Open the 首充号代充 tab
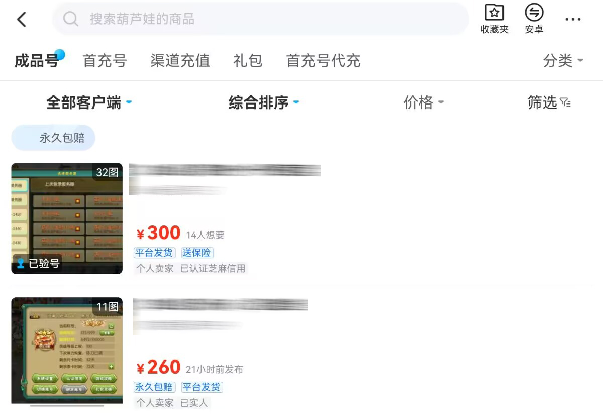The height and width of the screenshot is (416, 603). click(x=323, y=61)
